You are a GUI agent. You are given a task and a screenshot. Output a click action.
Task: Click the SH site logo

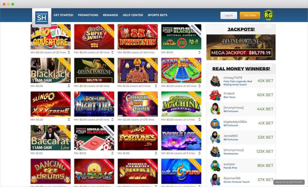(x=42, y=18)
